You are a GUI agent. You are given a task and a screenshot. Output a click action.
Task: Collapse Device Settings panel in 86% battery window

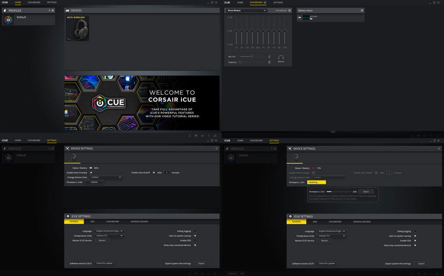pos(216,149)
